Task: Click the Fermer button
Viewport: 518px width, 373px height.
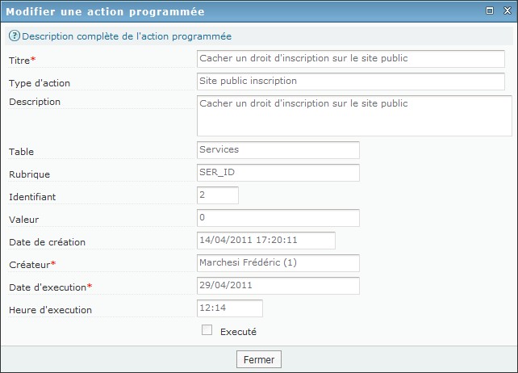Action: tap(259, 359)
